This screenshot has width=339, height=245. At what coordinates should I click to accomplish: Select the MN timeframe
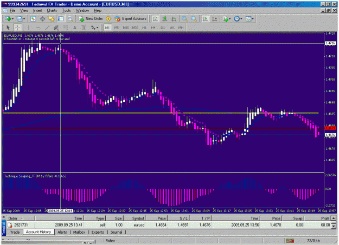click(181, 28)
